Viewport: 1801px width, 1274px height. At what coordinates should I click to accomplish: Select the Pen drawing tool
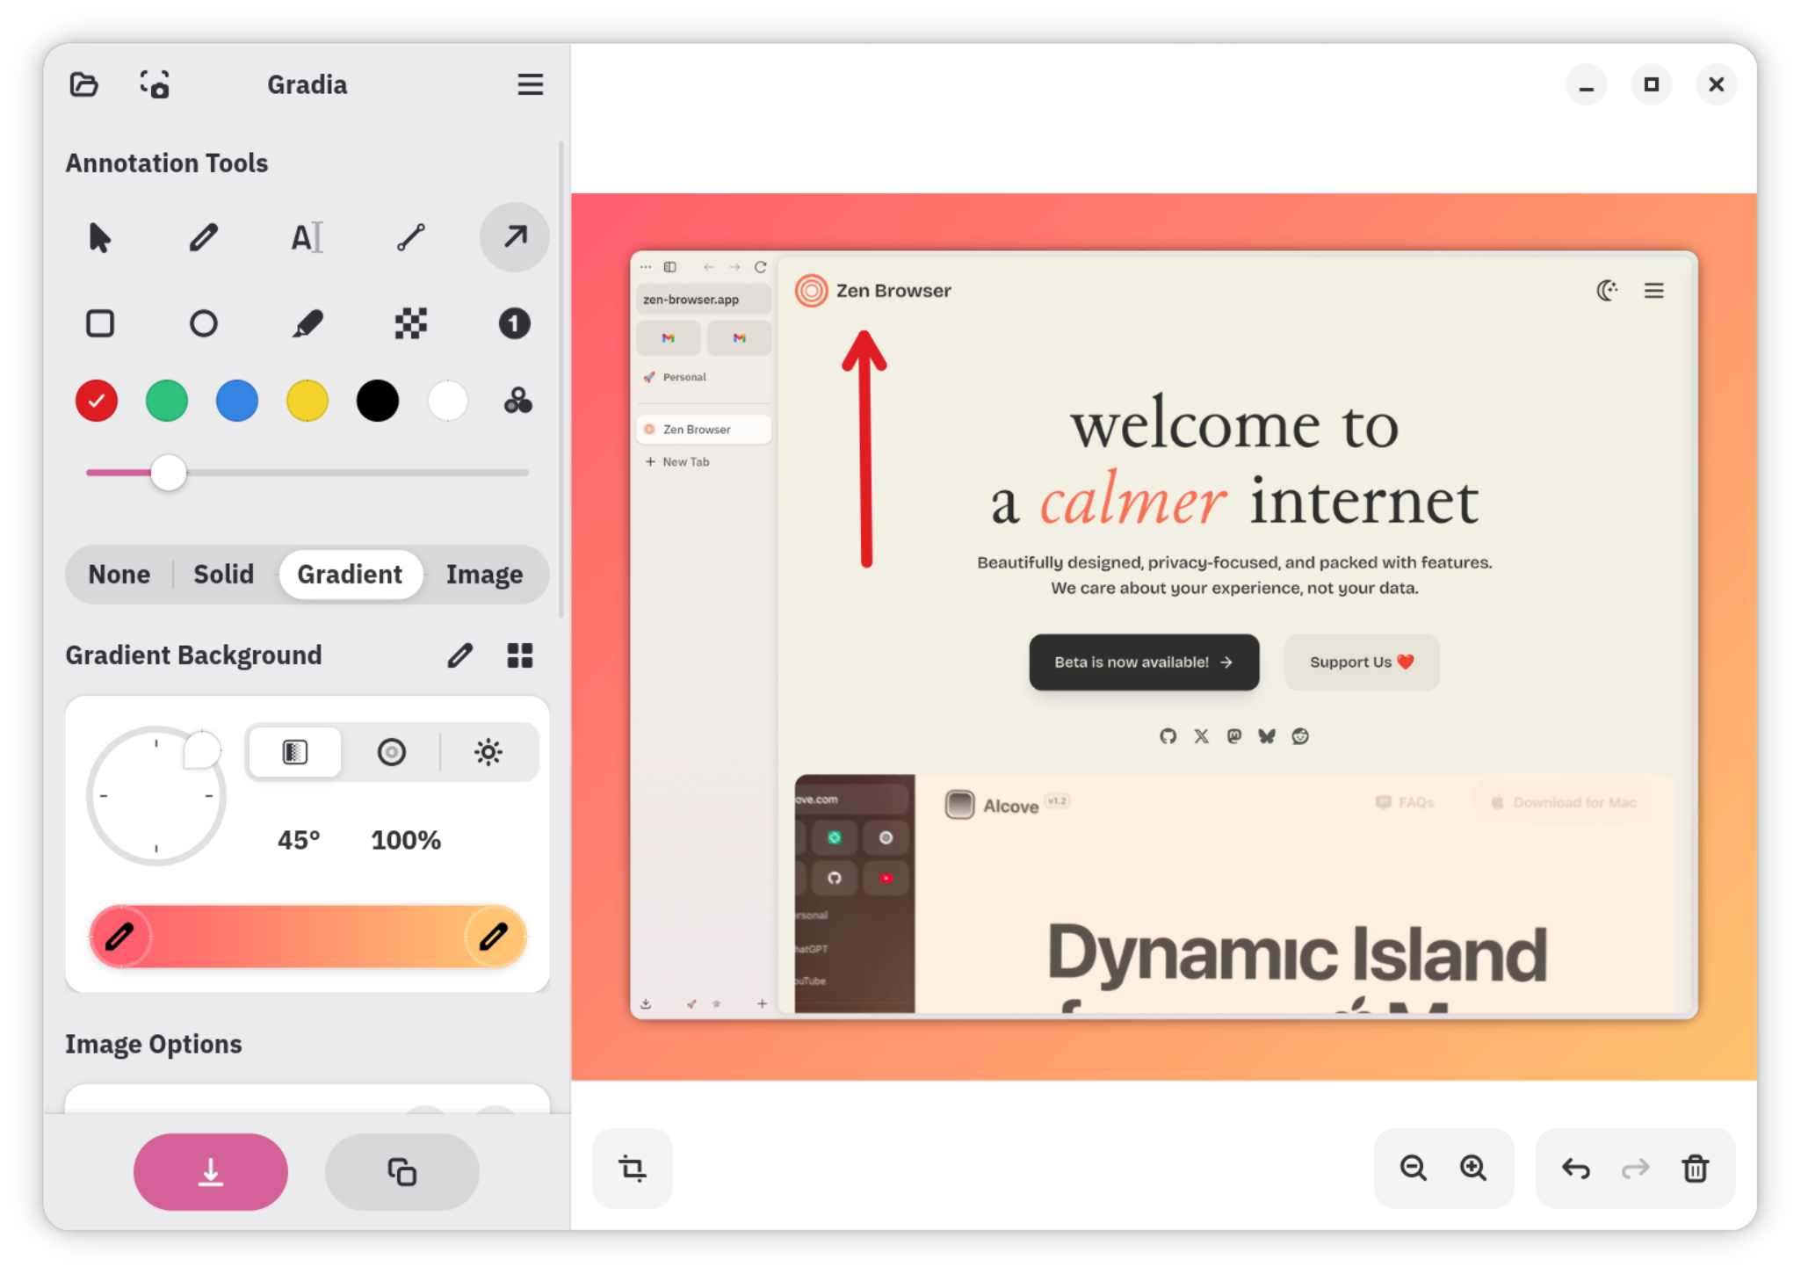(x=203, y=237)
